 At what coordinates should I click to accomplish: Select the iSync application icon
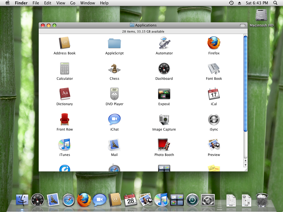(214, 119)
